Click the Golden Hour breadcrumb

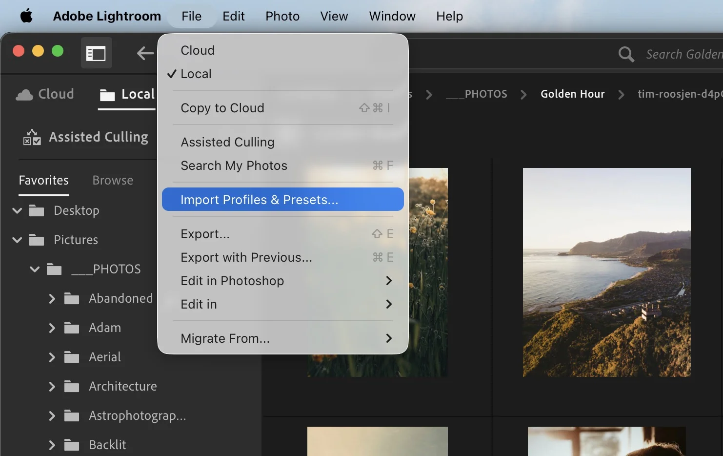click(572, 94)
